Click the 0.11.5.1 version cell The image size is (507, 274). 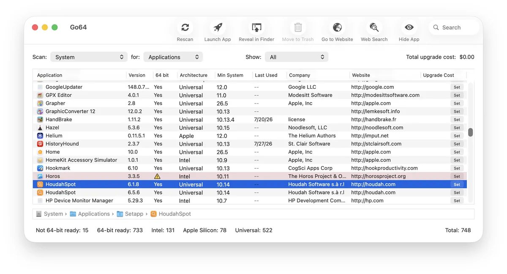point(136,136)
